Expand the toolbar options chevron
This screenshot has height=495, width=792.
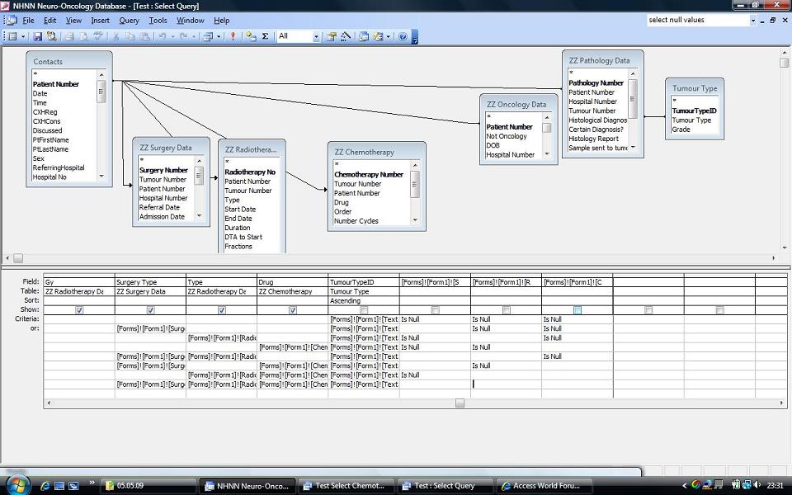coord(415,37)
